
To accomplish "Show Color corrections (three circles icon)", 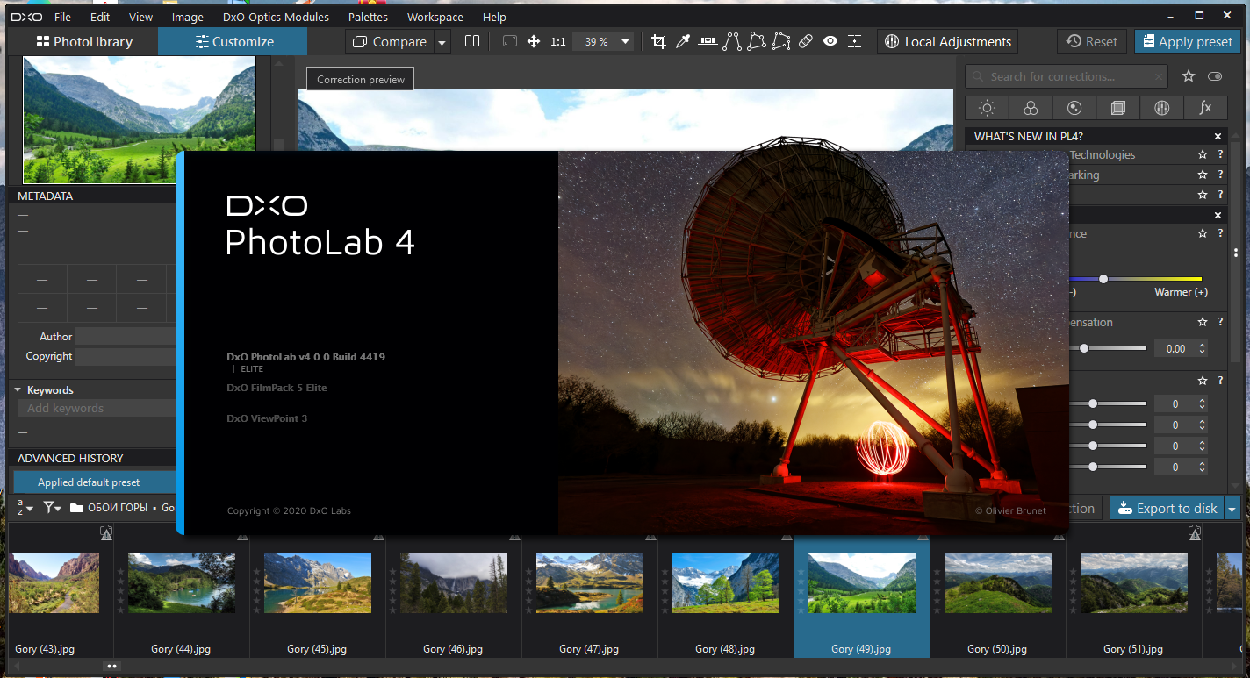I will coord(1031,108).
